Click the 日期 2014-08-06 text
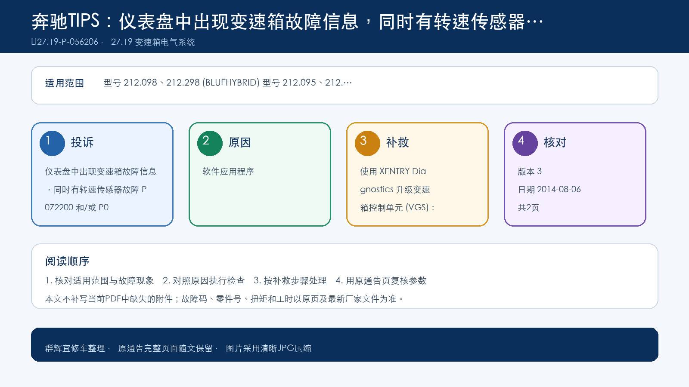 [549, 189]
